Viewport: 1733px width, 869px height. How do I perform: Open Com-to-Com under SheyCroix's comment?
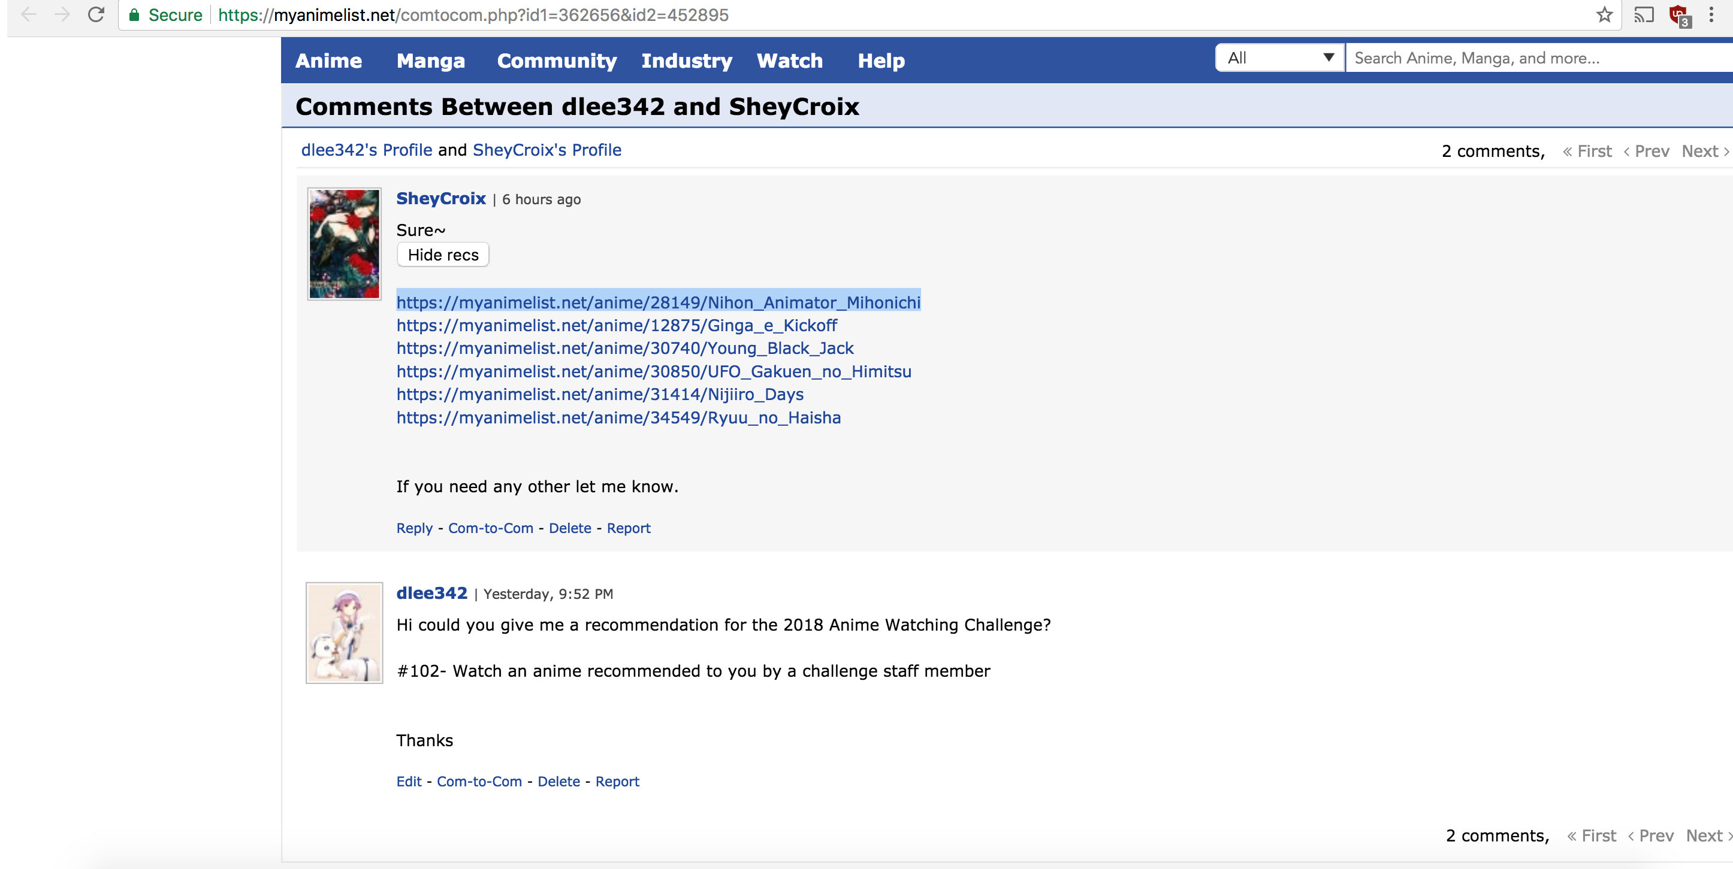[490, 529]
